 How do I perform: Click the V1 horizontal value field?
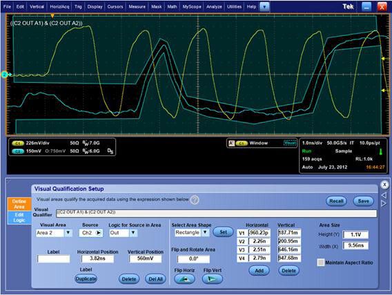pos(259,233)
